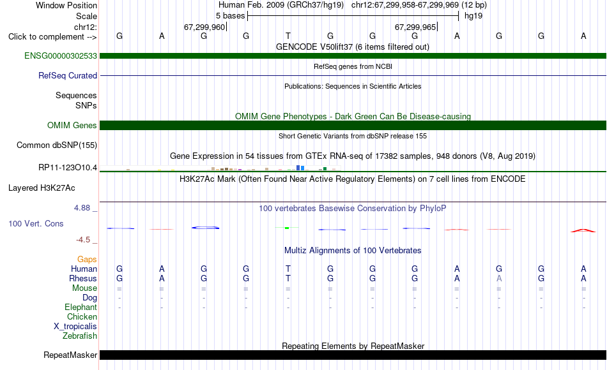Select the Human species label
Image resolution: width=607 pixels, height=370 pixels.
point(84,269)
